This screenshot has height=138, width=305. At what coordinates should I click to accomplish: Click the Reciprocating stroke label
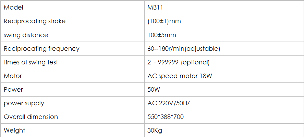coord(35,21)
